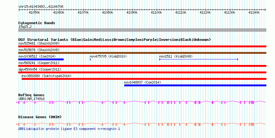Click the red bar under nsv525461

click(142, 46)
